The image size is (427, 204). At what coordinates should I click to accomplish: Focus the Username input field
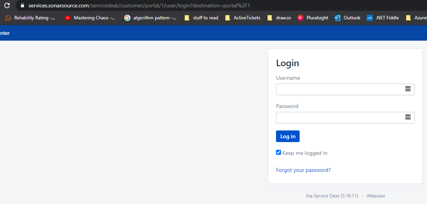coord(345,89)
